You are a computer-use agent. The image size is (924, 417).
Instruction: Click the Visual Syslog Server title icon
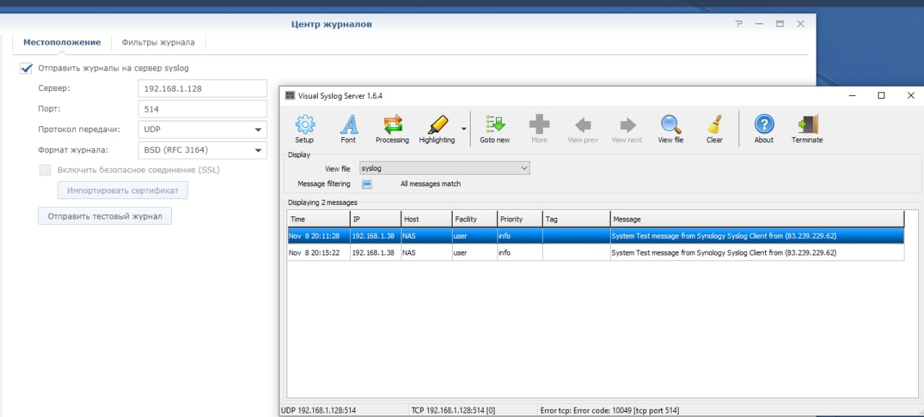(x=290, y=95)
